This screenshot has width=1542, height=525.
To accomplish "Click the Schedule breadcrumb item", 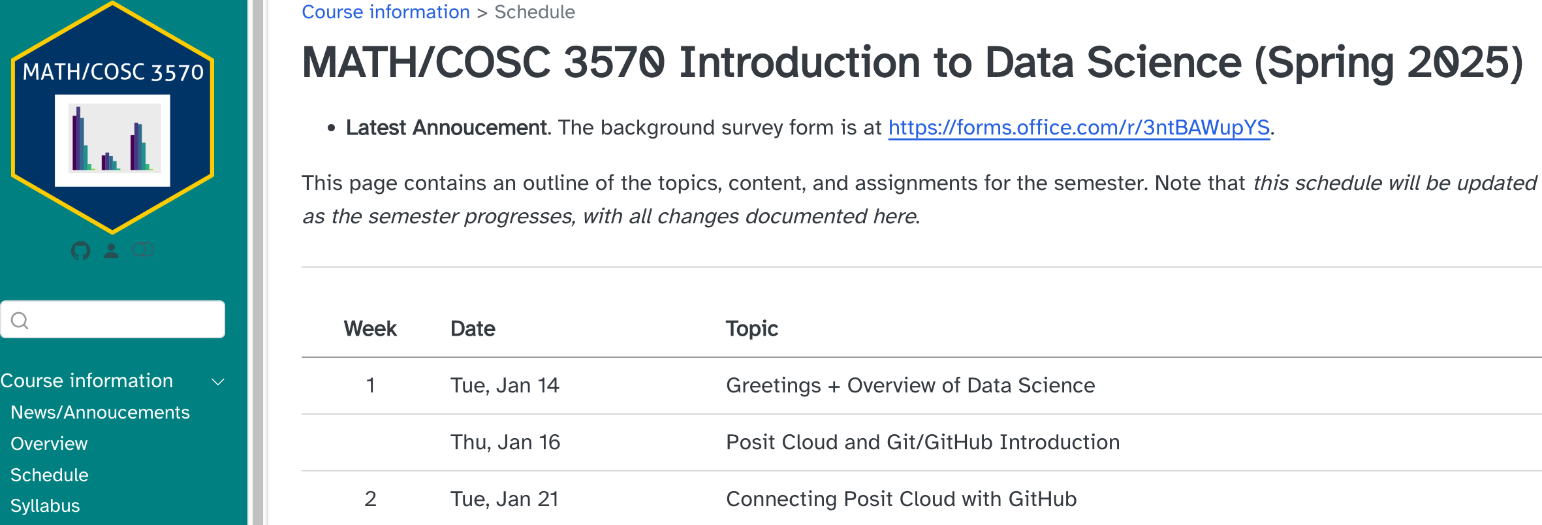I will click(x=535, y=12).
